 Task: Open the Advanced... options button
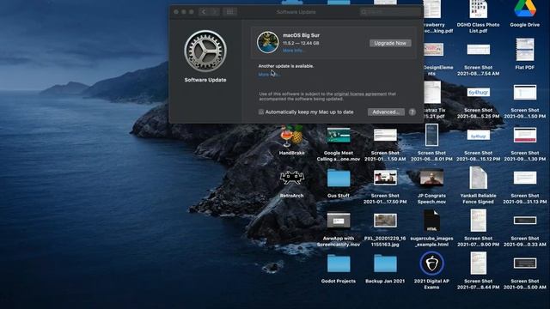(x=386, y=112)
